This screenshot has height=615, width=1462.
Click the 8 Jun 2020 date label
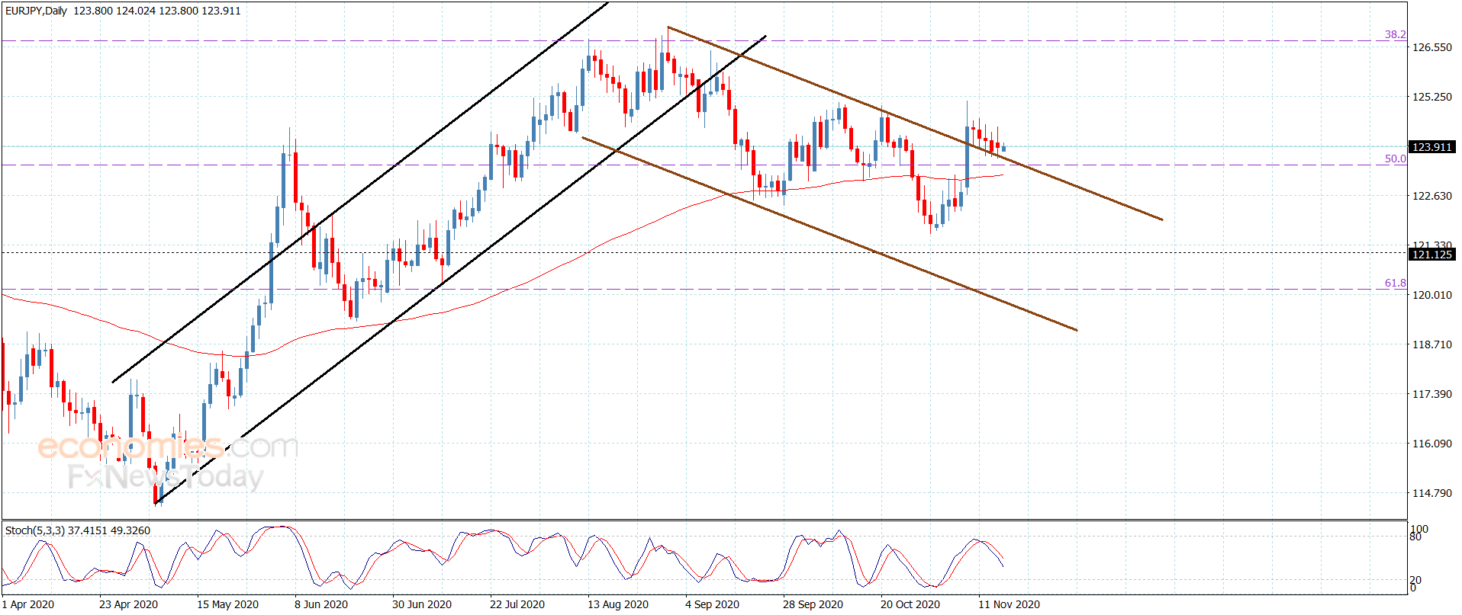coord(321,604)
